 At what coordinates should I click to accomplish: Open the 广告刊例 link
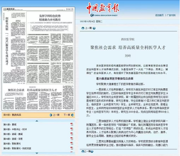tap(171, 15)
